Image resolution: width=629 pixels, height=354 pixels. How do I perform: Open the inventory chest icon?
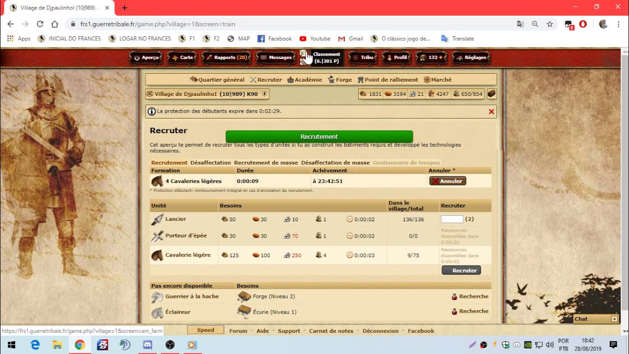click(x=491, y=94)
